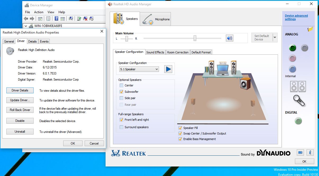
Task: Switch to the Sound Effects tab
Action: [155, 52]
